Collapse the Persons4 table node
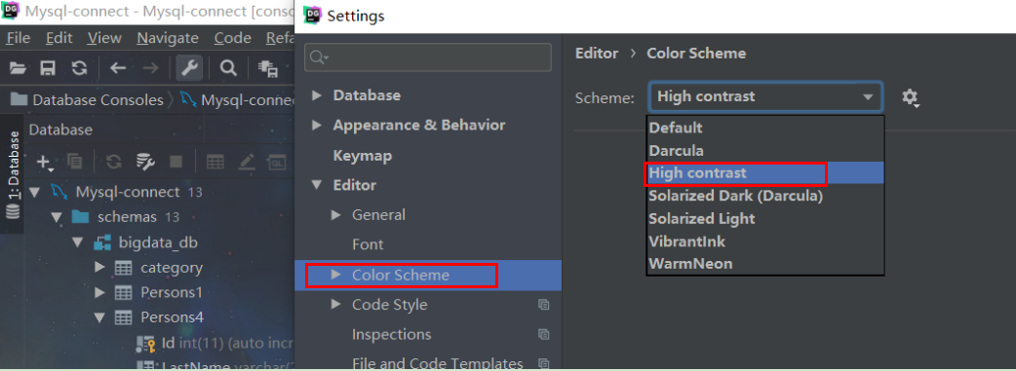This screenshot has width=1016, height=371. tap(99, 317)
